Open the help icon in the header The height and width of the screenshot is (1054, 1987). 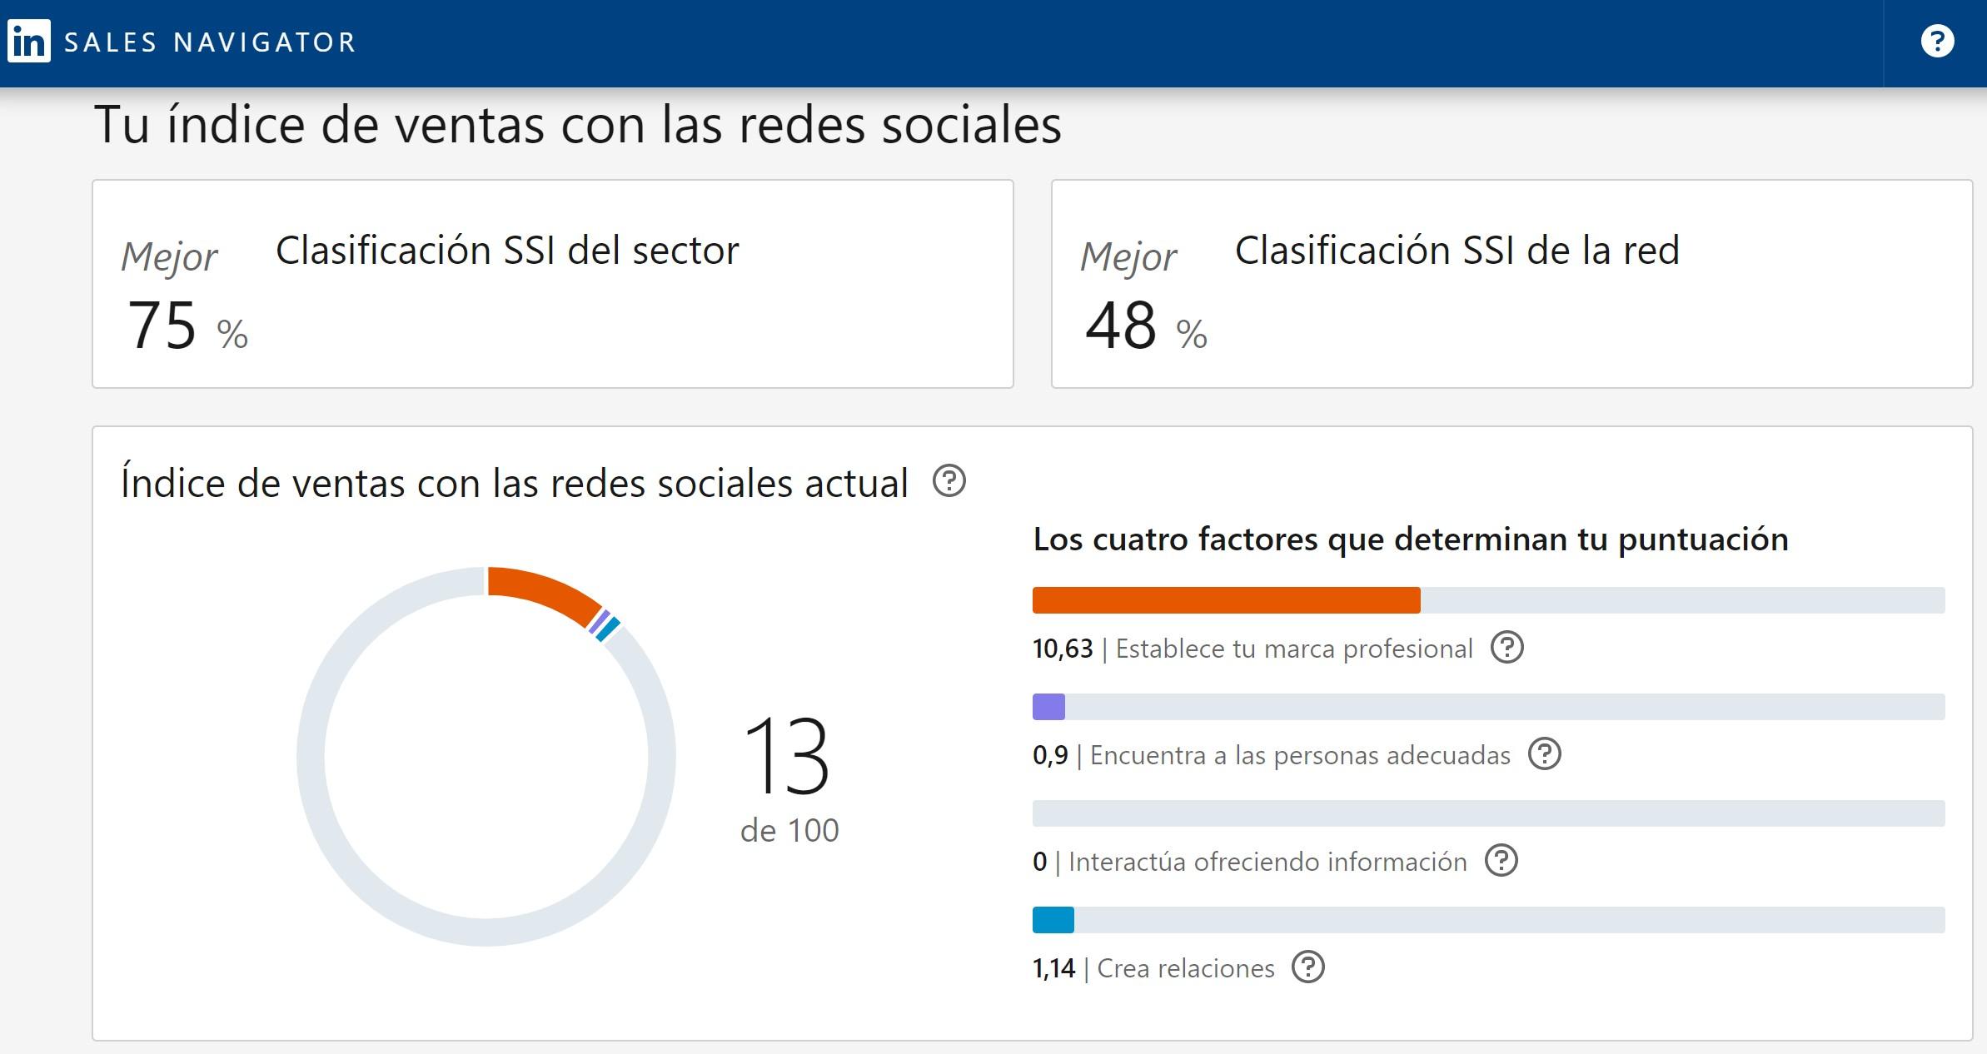(1937, 41)
